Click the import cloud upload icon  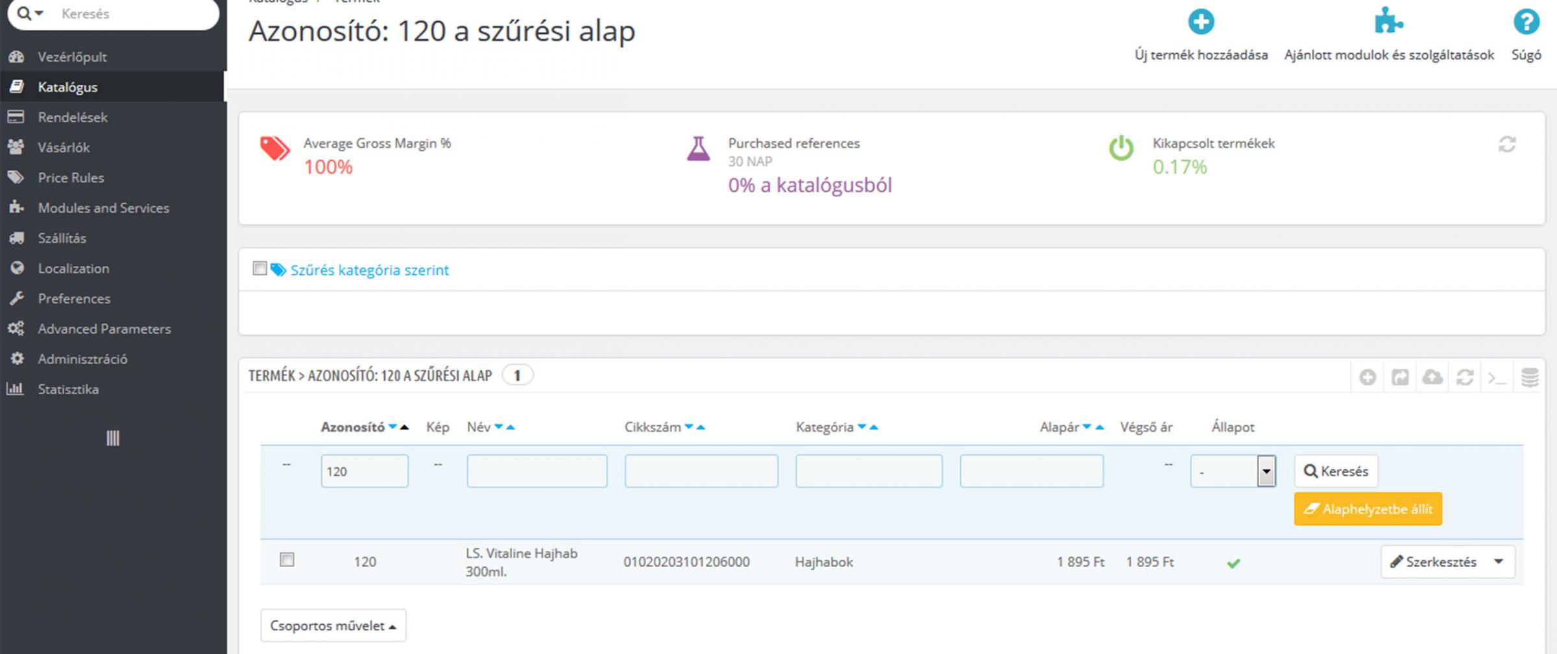click(x=1432, y=377)
